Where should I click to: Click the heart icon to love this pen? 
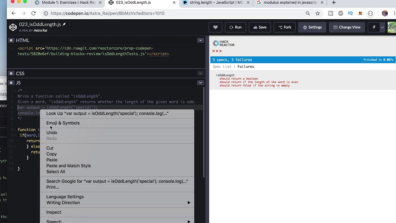pos(215,27)
